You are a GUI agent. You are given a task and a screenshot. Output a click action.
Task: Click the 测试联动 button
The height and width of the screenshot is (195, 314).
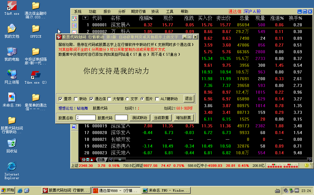(140, 118)
